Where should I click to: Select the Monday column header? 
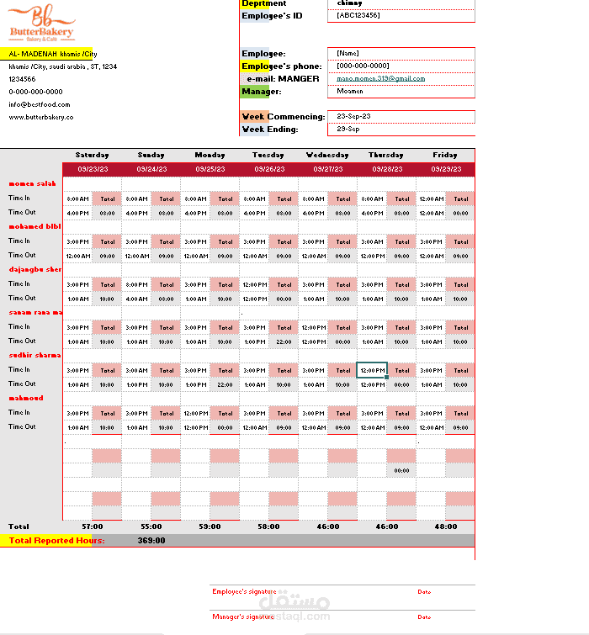210,155
